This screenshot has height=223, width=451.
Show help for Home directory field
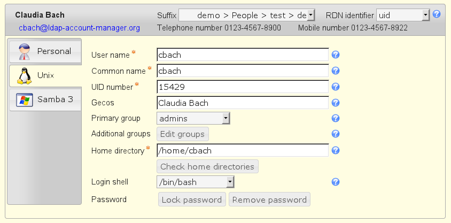[336, 150]
